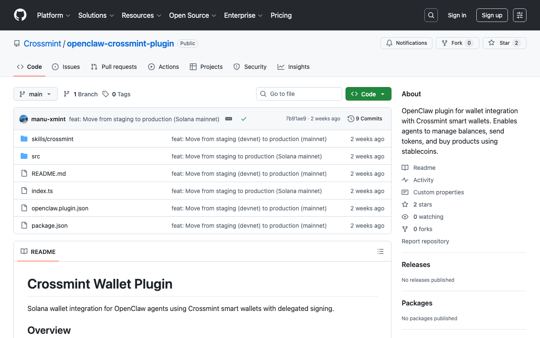The image size is (540, 338).
Task: Expand the Platform navigation menu
Action: tap(53, 15)
